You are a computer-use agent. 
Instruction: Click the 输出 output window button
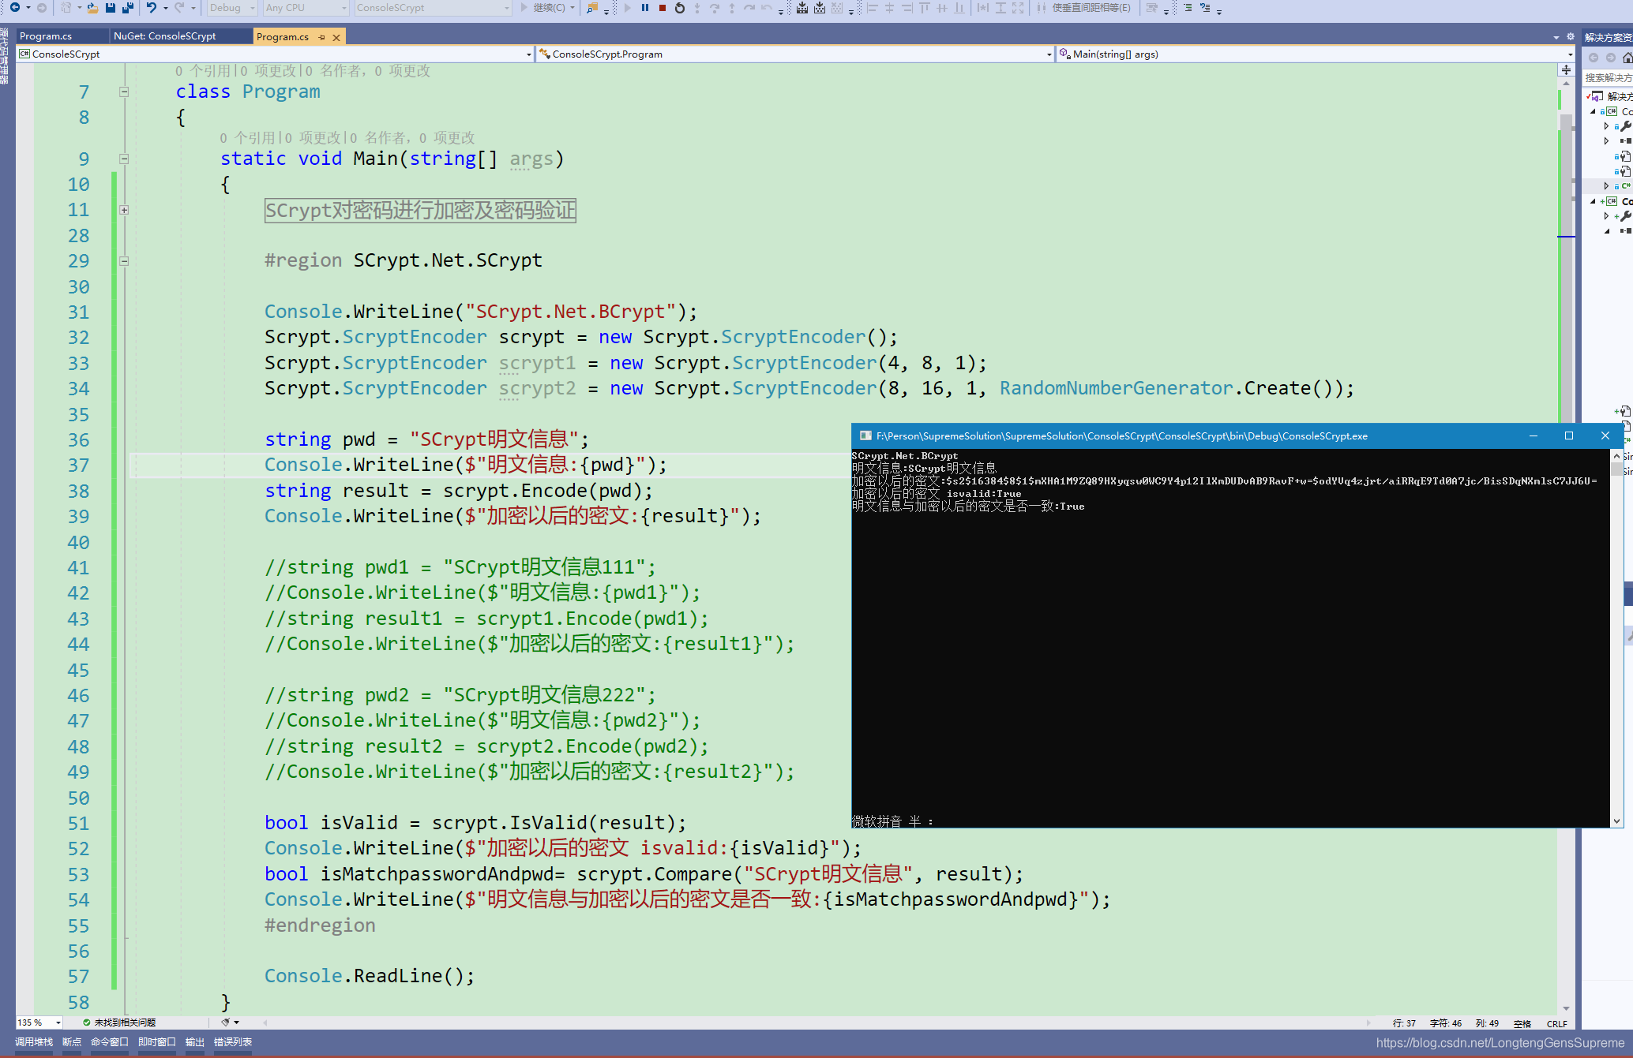pyautogui.click(x=194, y=1042)
